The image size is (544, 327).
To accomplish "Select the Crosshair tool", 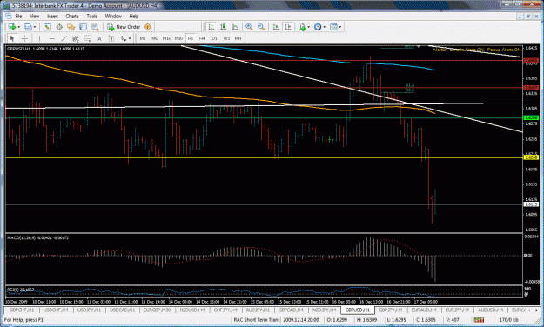I will (24, 38).
